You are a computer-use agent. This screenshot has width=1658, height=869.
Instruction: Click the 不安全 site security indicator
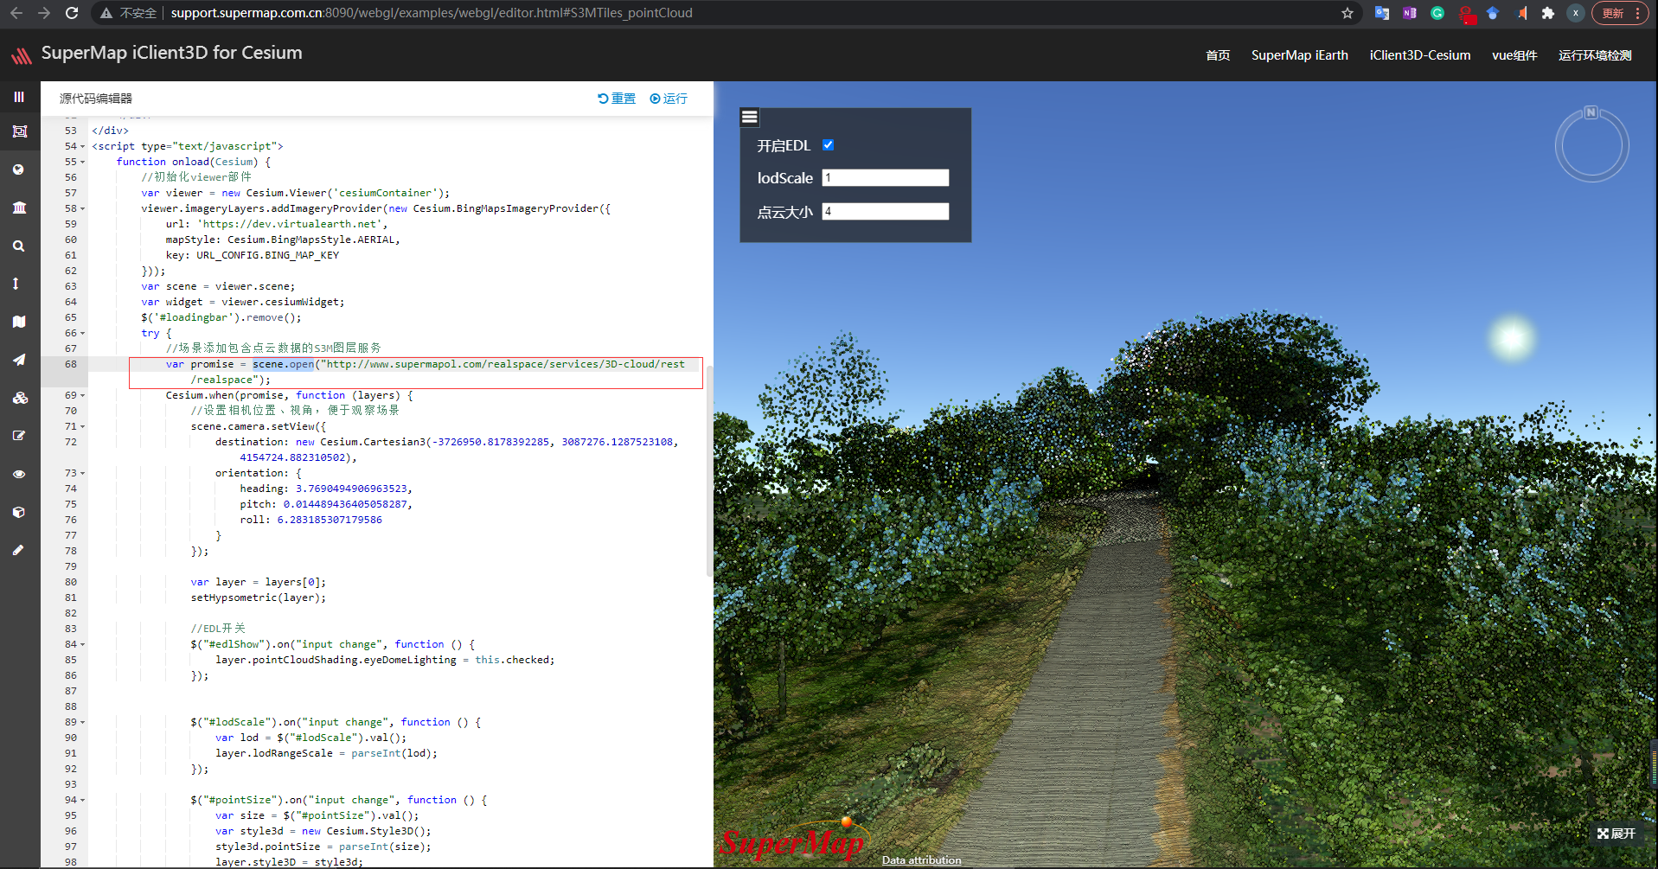click(x=128, y=13)
